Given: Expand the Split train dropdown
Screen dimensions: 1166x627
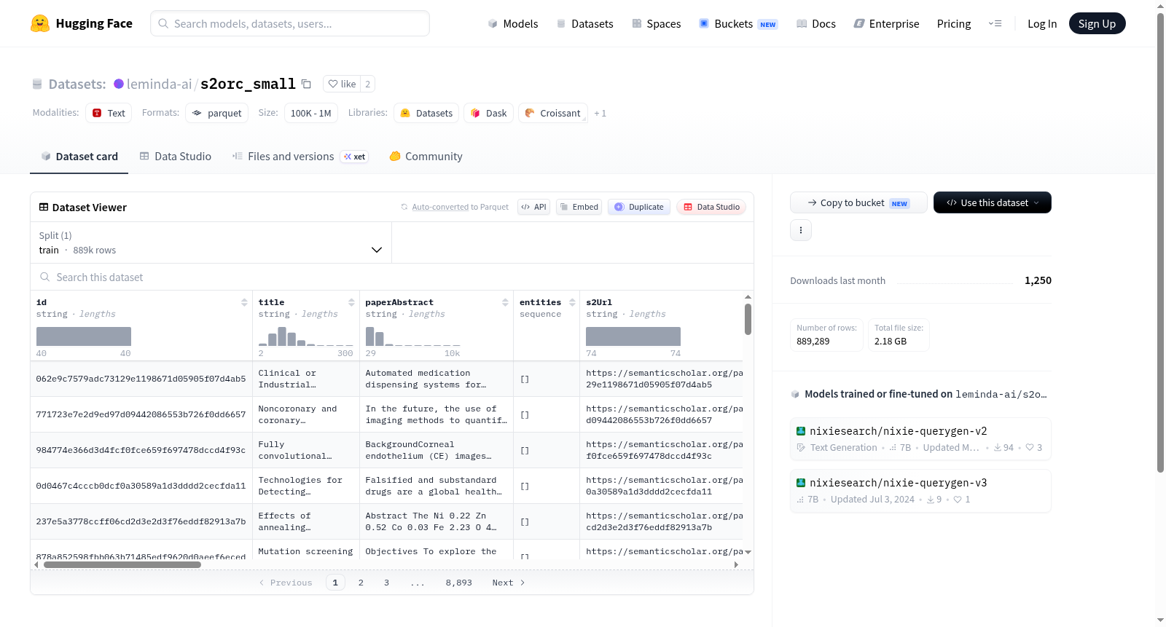Looking at the screenshot, I should (211, 242).
